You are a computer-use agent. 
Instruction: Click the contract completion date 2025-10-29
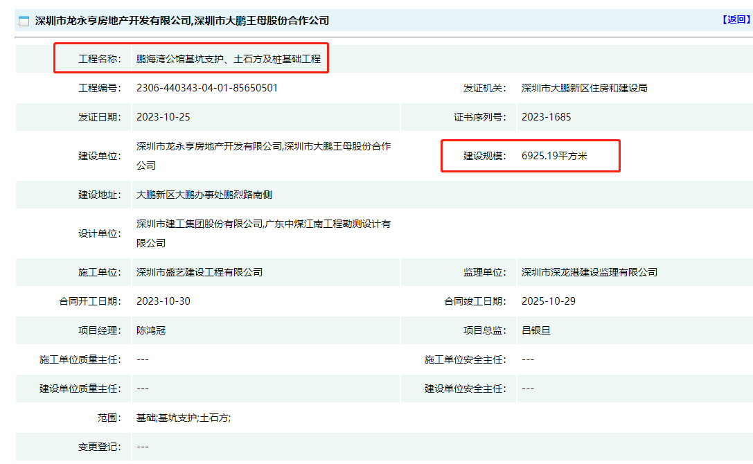pyautogui.click(x=549, y=301)
